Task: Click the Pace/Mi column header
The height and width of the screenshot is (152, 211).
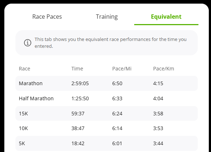Action: 122,69
